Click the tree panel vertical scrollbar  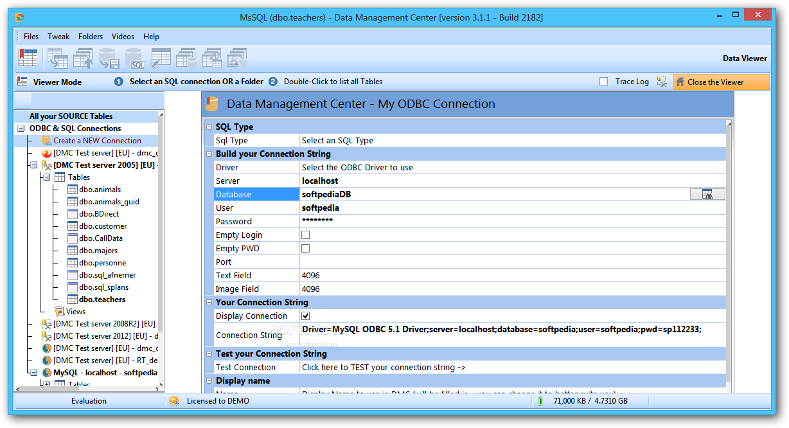coord(161,251)
